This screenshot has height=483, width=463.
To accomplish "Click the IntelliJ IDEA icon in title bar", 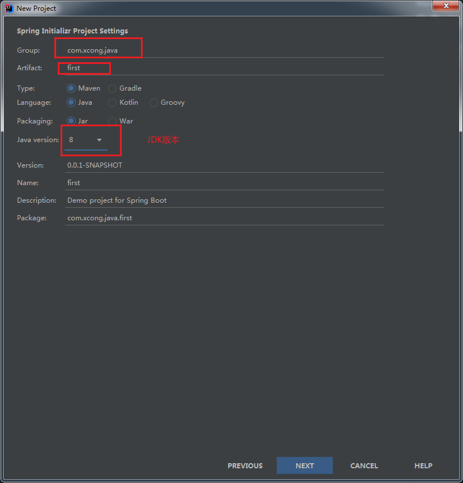I will tap(9, 8).
